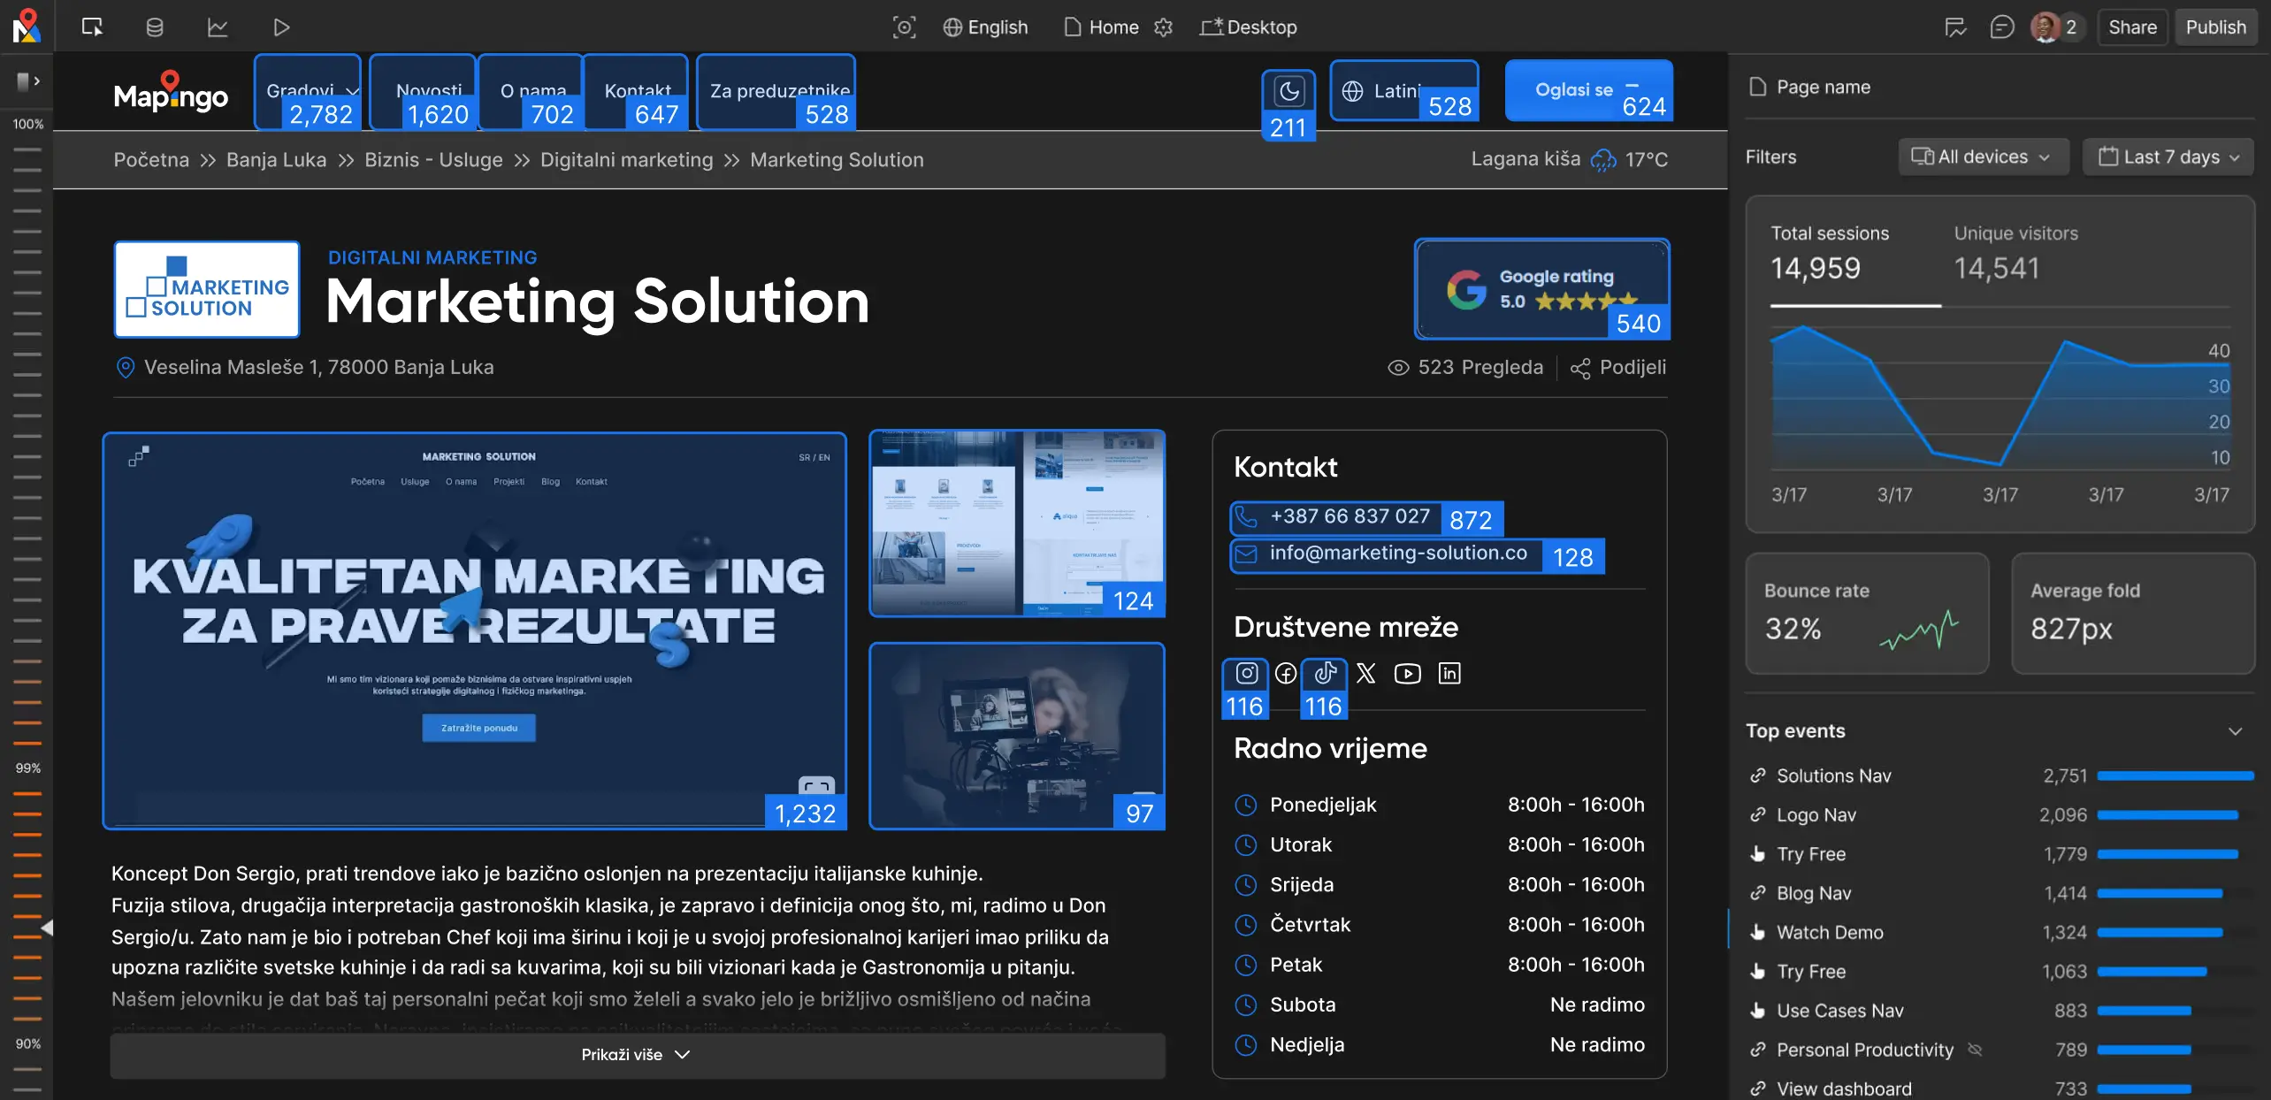Open the analytics chart icon in toolbar

click(x=218, y=27)
